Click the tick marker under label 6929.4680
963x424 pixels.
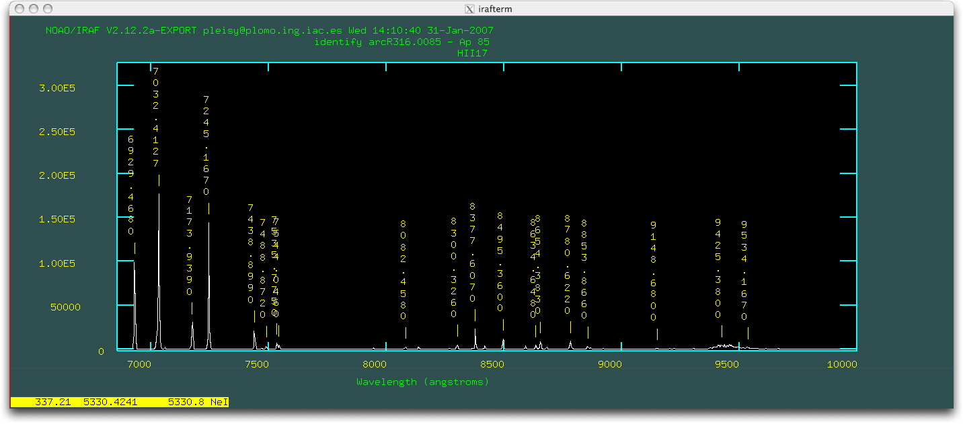click(x=134, y=249)
